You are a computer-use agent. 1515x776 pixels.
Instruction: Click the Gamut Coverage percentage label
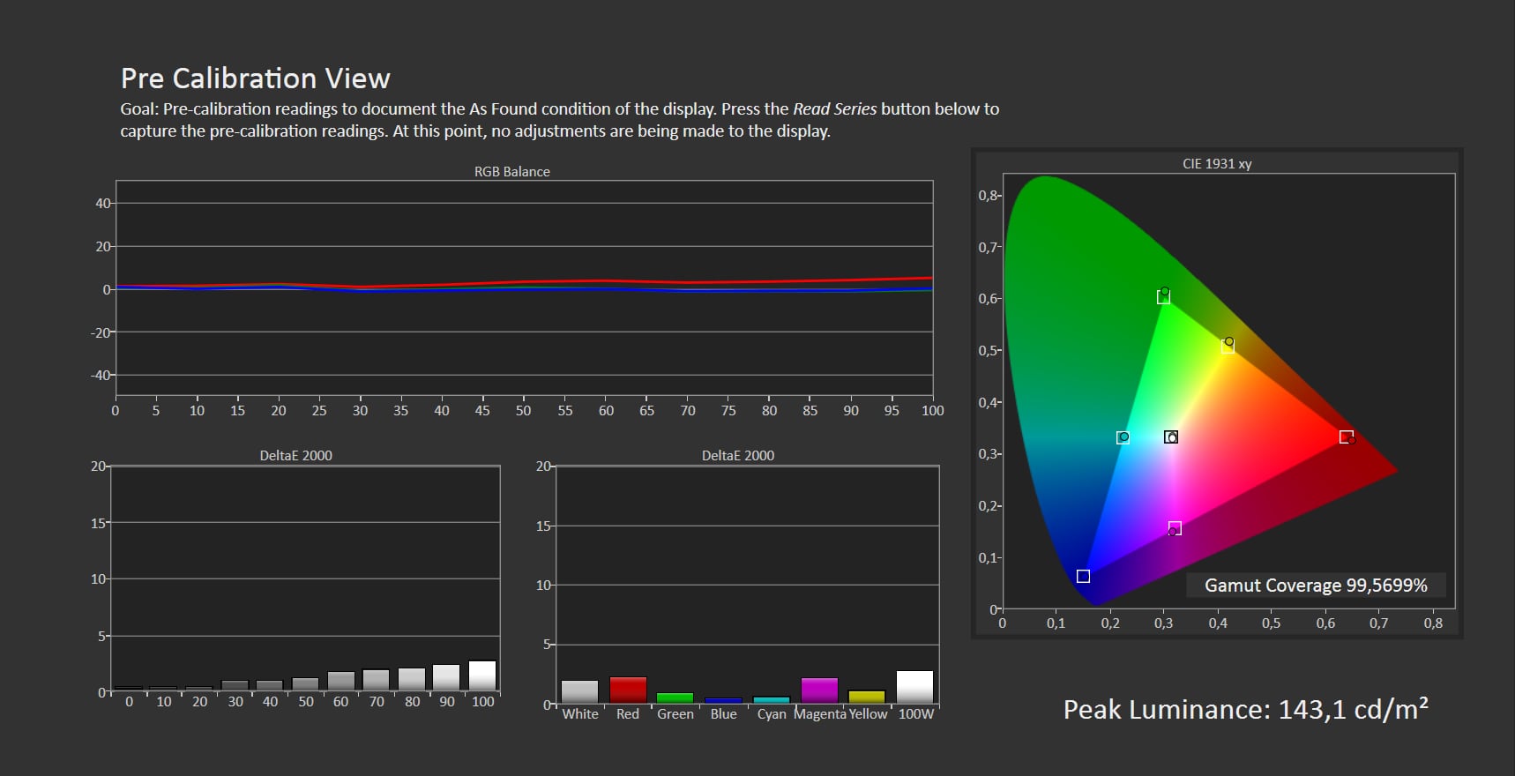1315,586
